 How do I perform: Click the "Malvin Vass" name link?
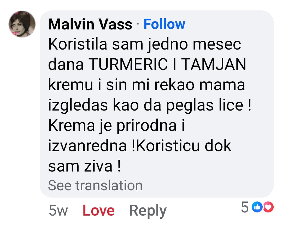[x=90, y=24]
